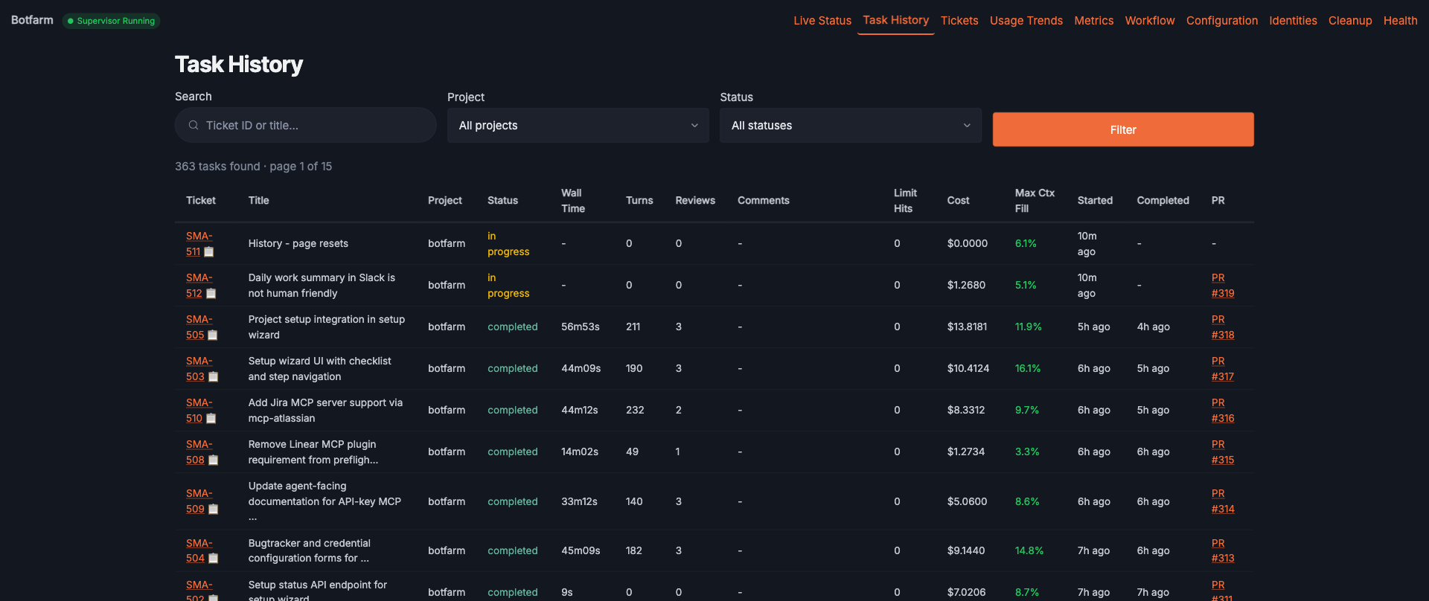The width and height of the screenshot is (1429, 601).
Task: Click the clipboard icon next to SMA-505
Action: click(213, 335)
